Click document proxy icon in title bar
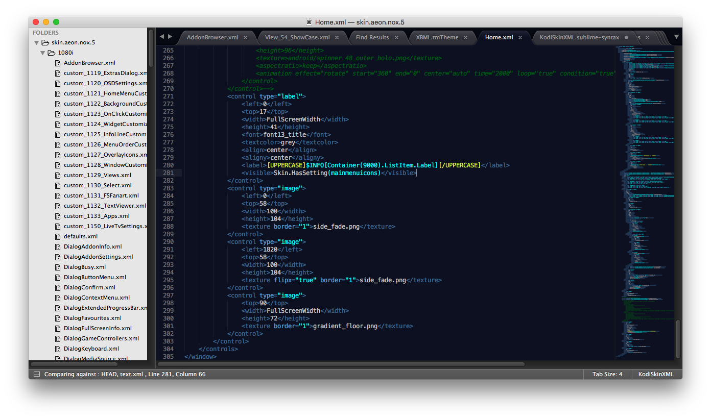Screen dimensions: 711x420 309,22
